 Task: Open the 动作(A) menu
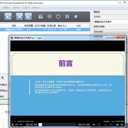16,8
